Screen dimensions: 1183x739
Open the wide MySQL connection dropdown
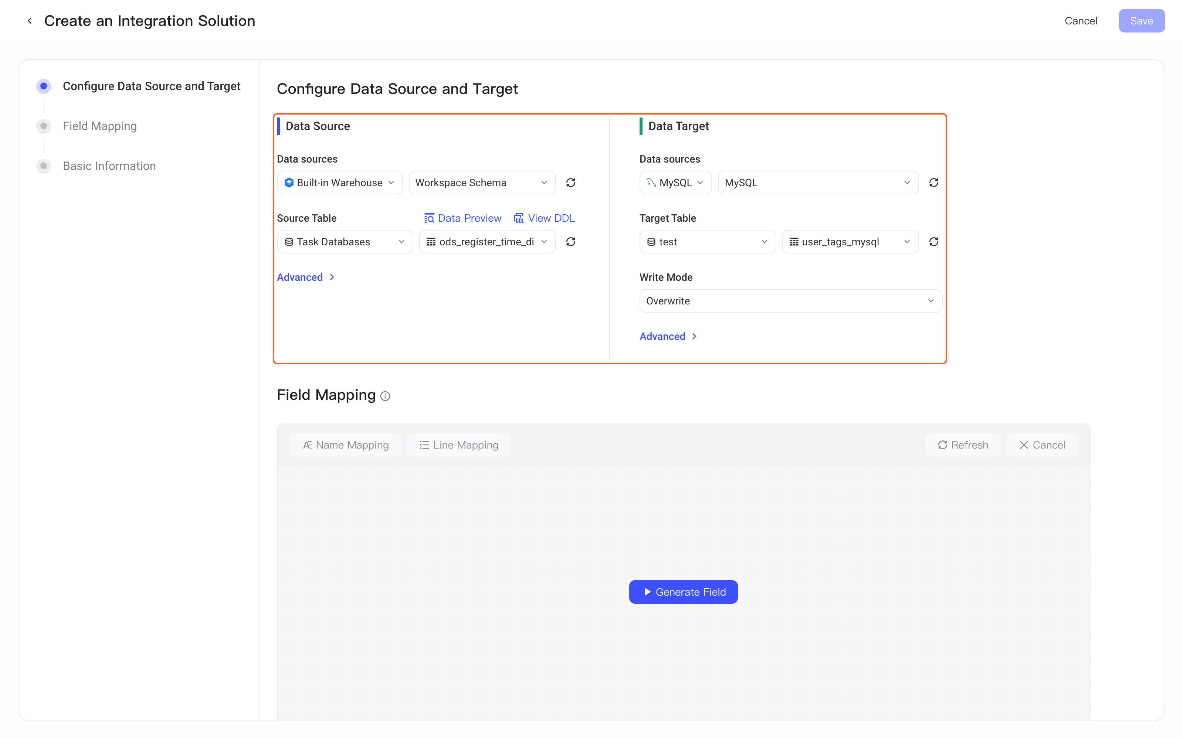818,183
